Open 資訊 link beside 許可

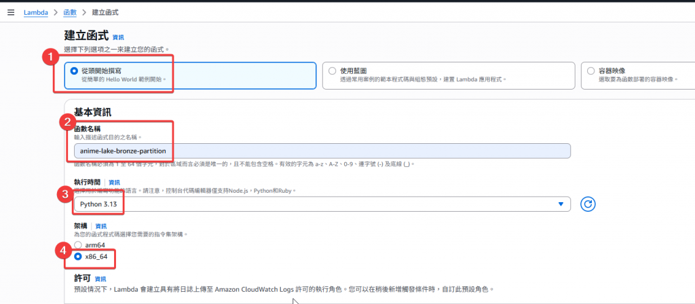100,279
